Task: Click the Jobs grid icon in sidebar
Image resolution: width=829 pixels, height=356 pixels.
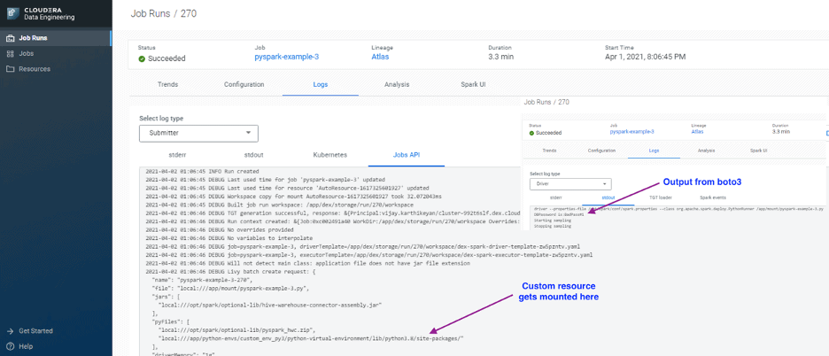Action: (11, 53)
